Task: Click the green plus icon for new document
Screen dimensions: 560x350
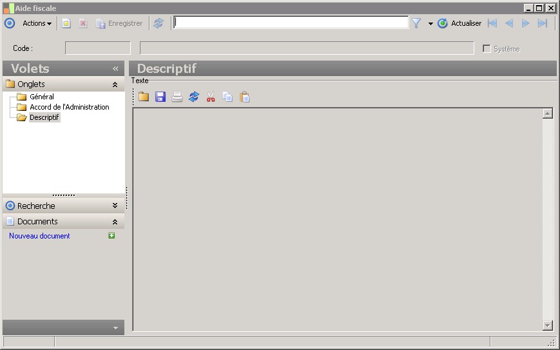Action: pyautogui.click(x=111, y=235)
